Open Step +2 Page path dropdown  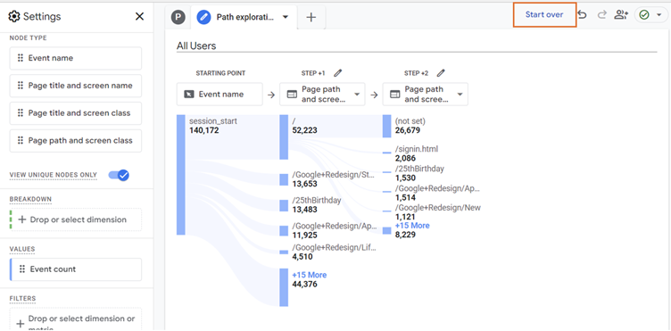(426, 94)
